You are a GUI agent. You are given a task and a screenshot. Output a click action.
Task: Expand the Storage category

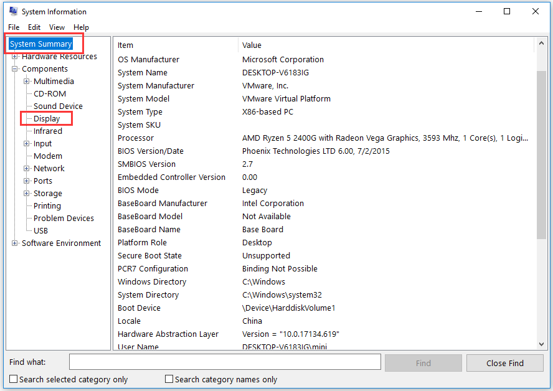tap(27, 194)
